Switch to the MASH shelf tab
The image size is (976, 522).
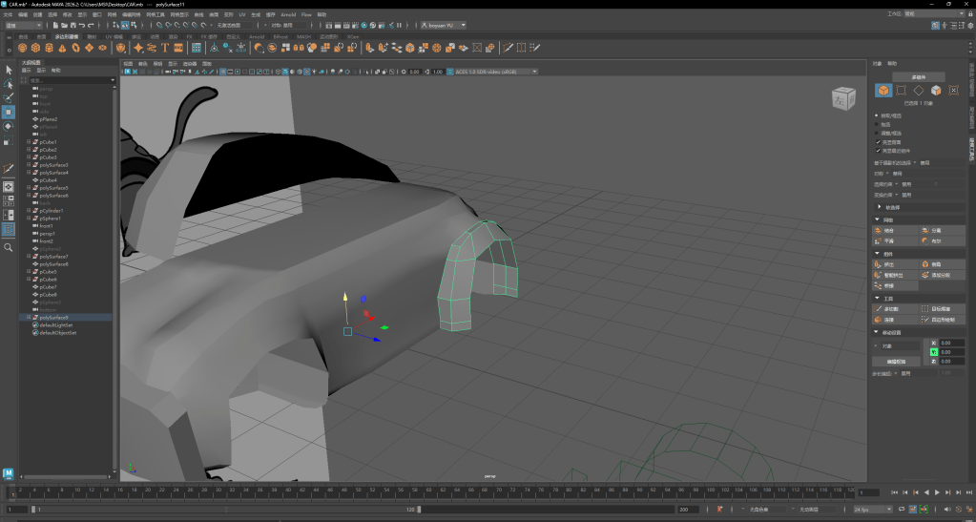303,36
